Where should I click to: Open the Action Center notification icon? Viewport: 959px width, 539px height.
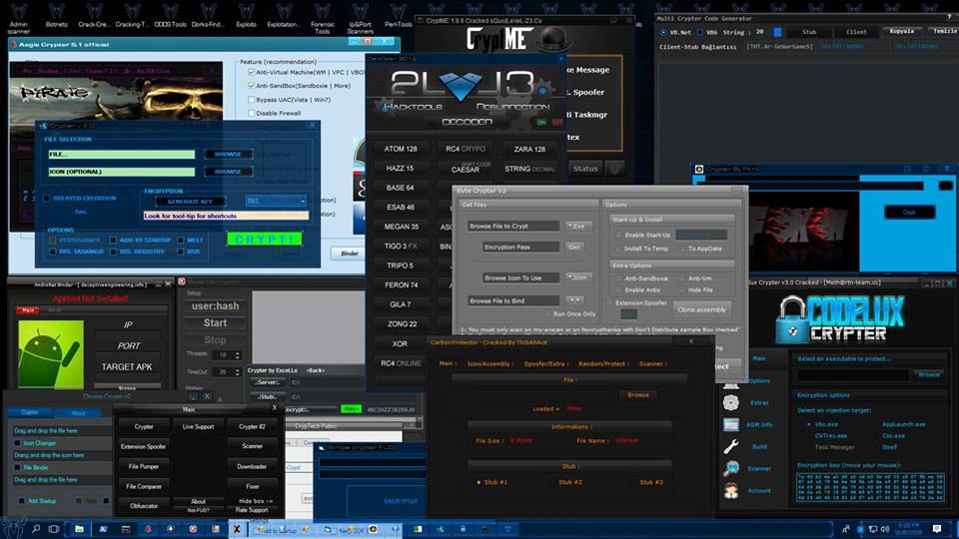coord(937,529)
